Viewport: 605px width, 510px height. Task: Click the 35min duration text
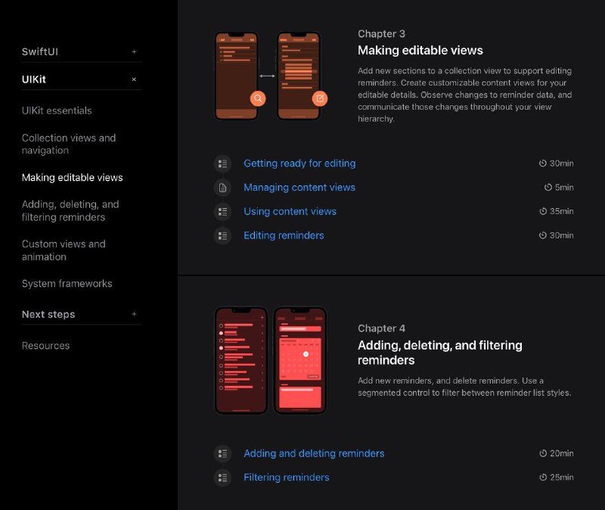click(561, 211)
